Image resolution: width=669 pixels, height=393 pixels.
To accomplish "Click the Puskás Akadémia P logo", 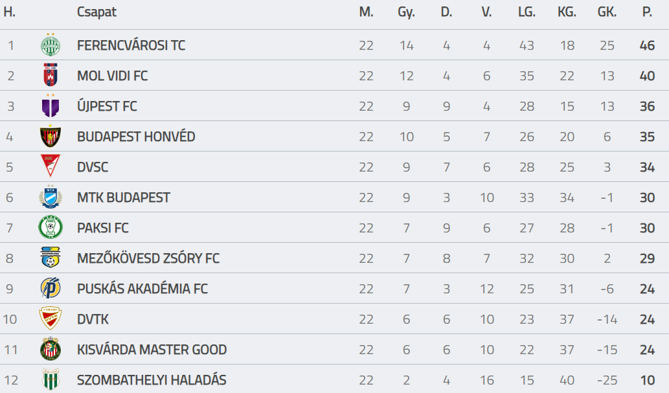I will [51, 288].
